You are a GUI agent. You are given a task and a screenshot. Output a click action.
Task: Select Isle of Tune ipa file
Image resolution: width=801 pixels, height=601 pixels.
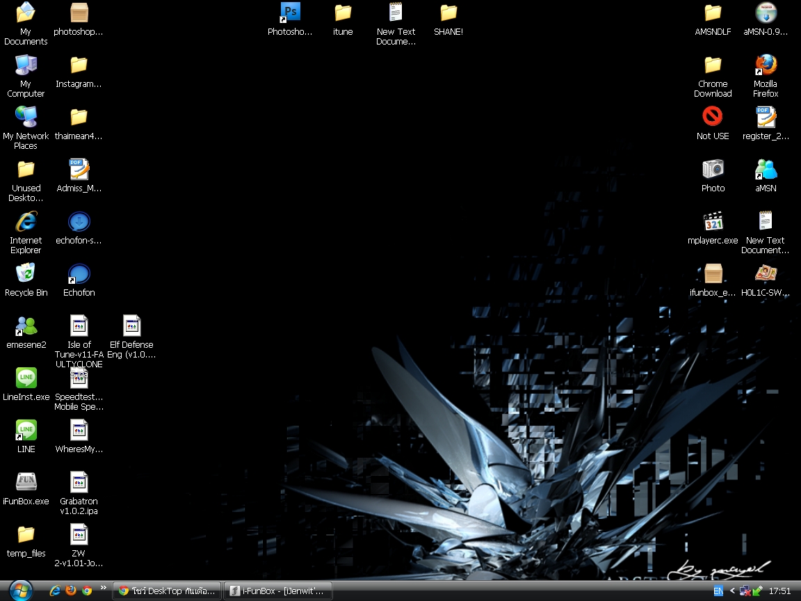pos(79,326)
